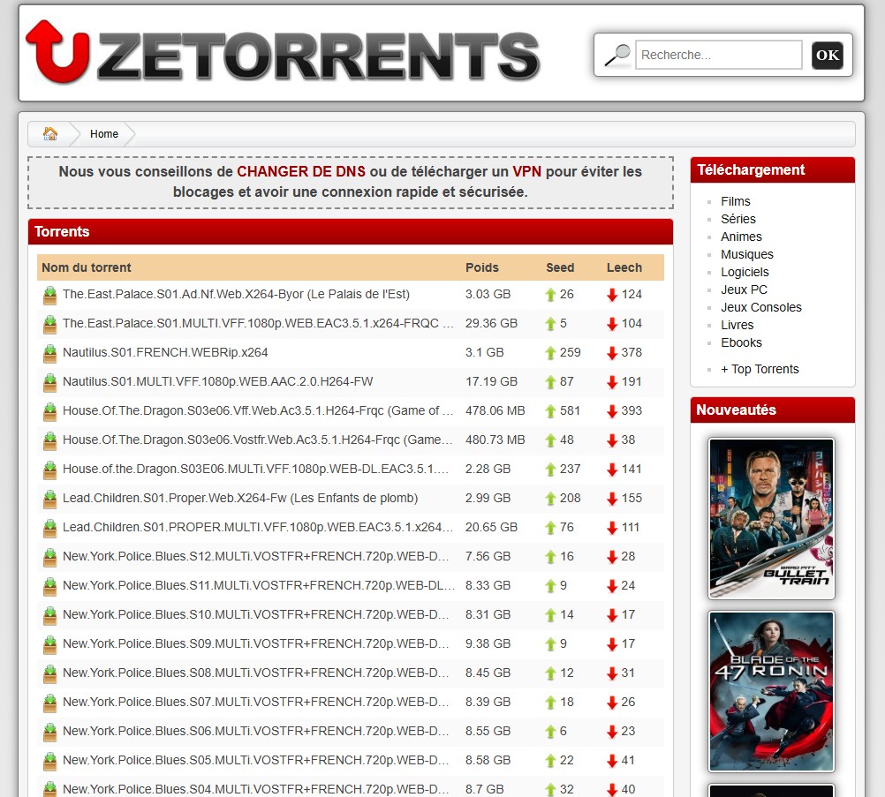
Task: Click download icon for New.York.Police.Blues.S11 row
Action: pos(50,587)
